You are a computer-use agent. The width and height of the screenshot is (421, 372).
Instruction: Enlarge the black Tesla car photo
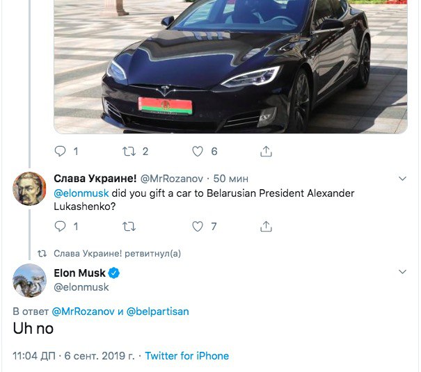tap(230, 66)
